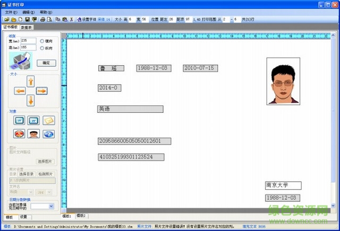Select the portrait photo on the canvas
This screenshot has width=340, height=231.
[283, 81]
